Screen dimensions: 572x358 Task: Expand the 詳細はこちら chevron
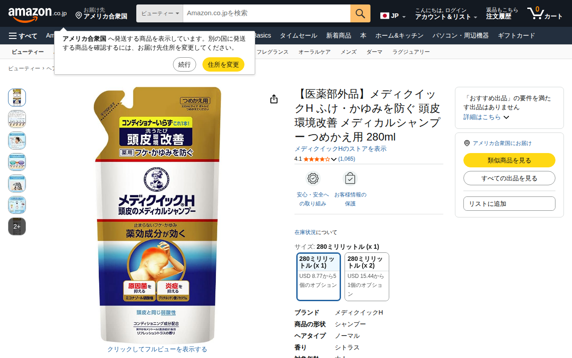[506, 117]
